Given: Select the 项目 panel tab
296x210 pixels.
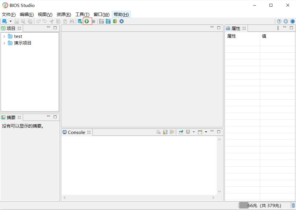Looking at the screenshot, I should [x=11, y=28].
